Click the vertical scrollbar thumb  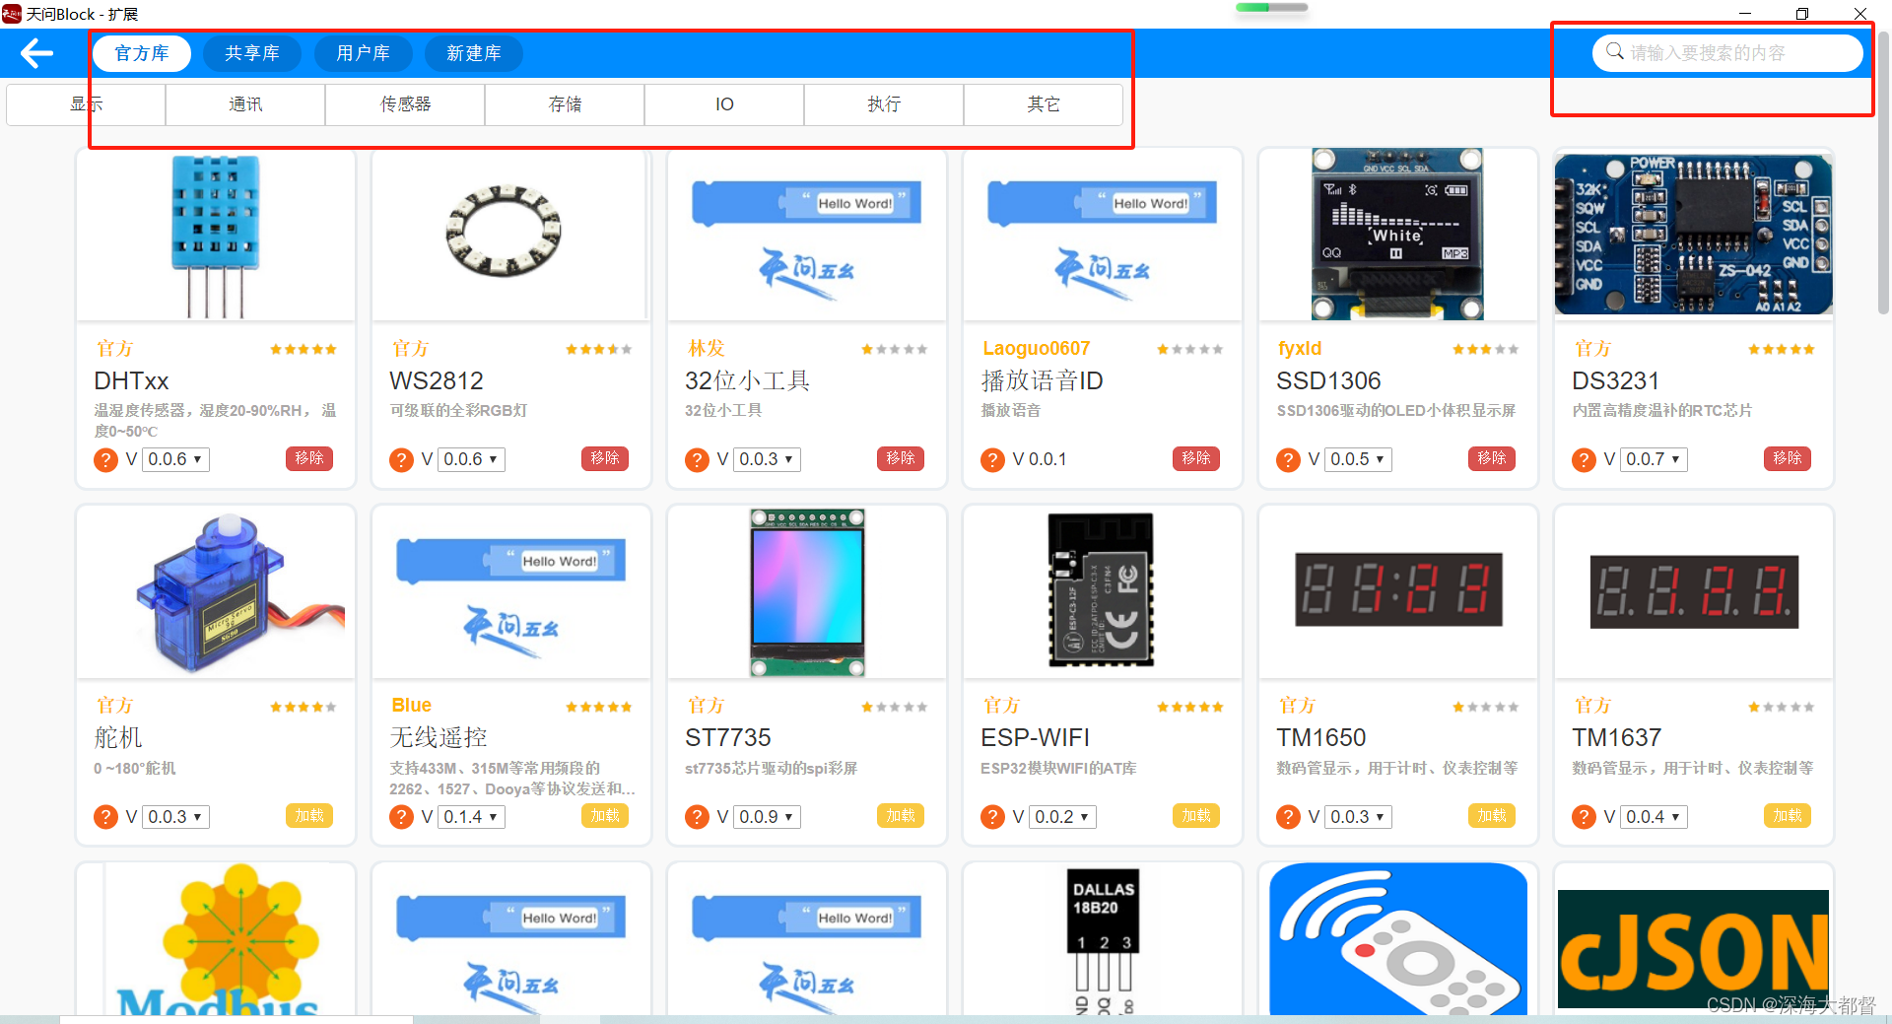point(1883,172)
